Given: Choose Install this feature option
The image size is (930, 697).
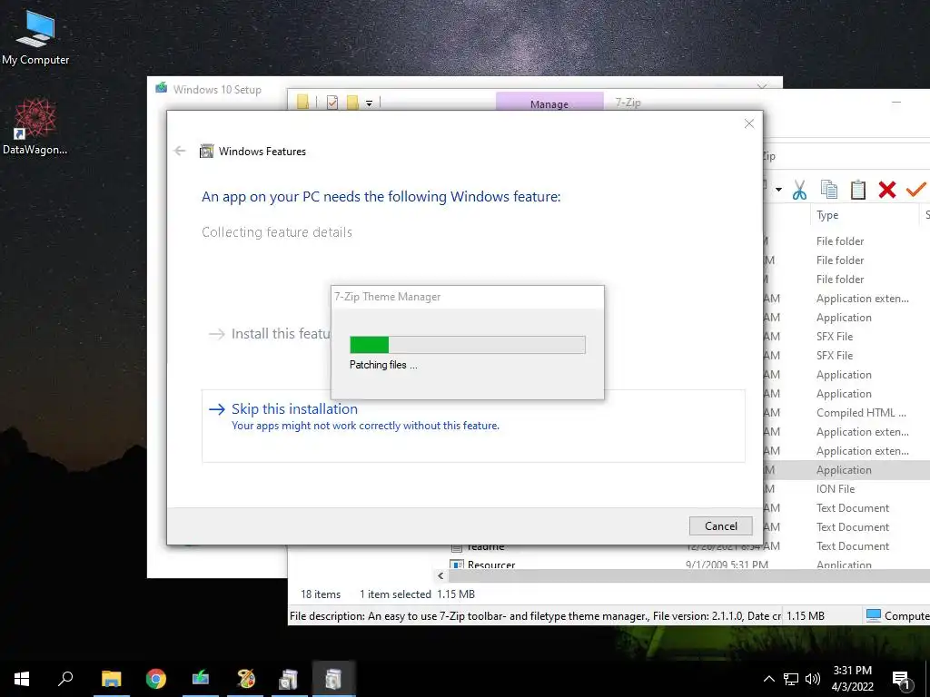Looking at the screenshot, I should (x=269, y=334).
